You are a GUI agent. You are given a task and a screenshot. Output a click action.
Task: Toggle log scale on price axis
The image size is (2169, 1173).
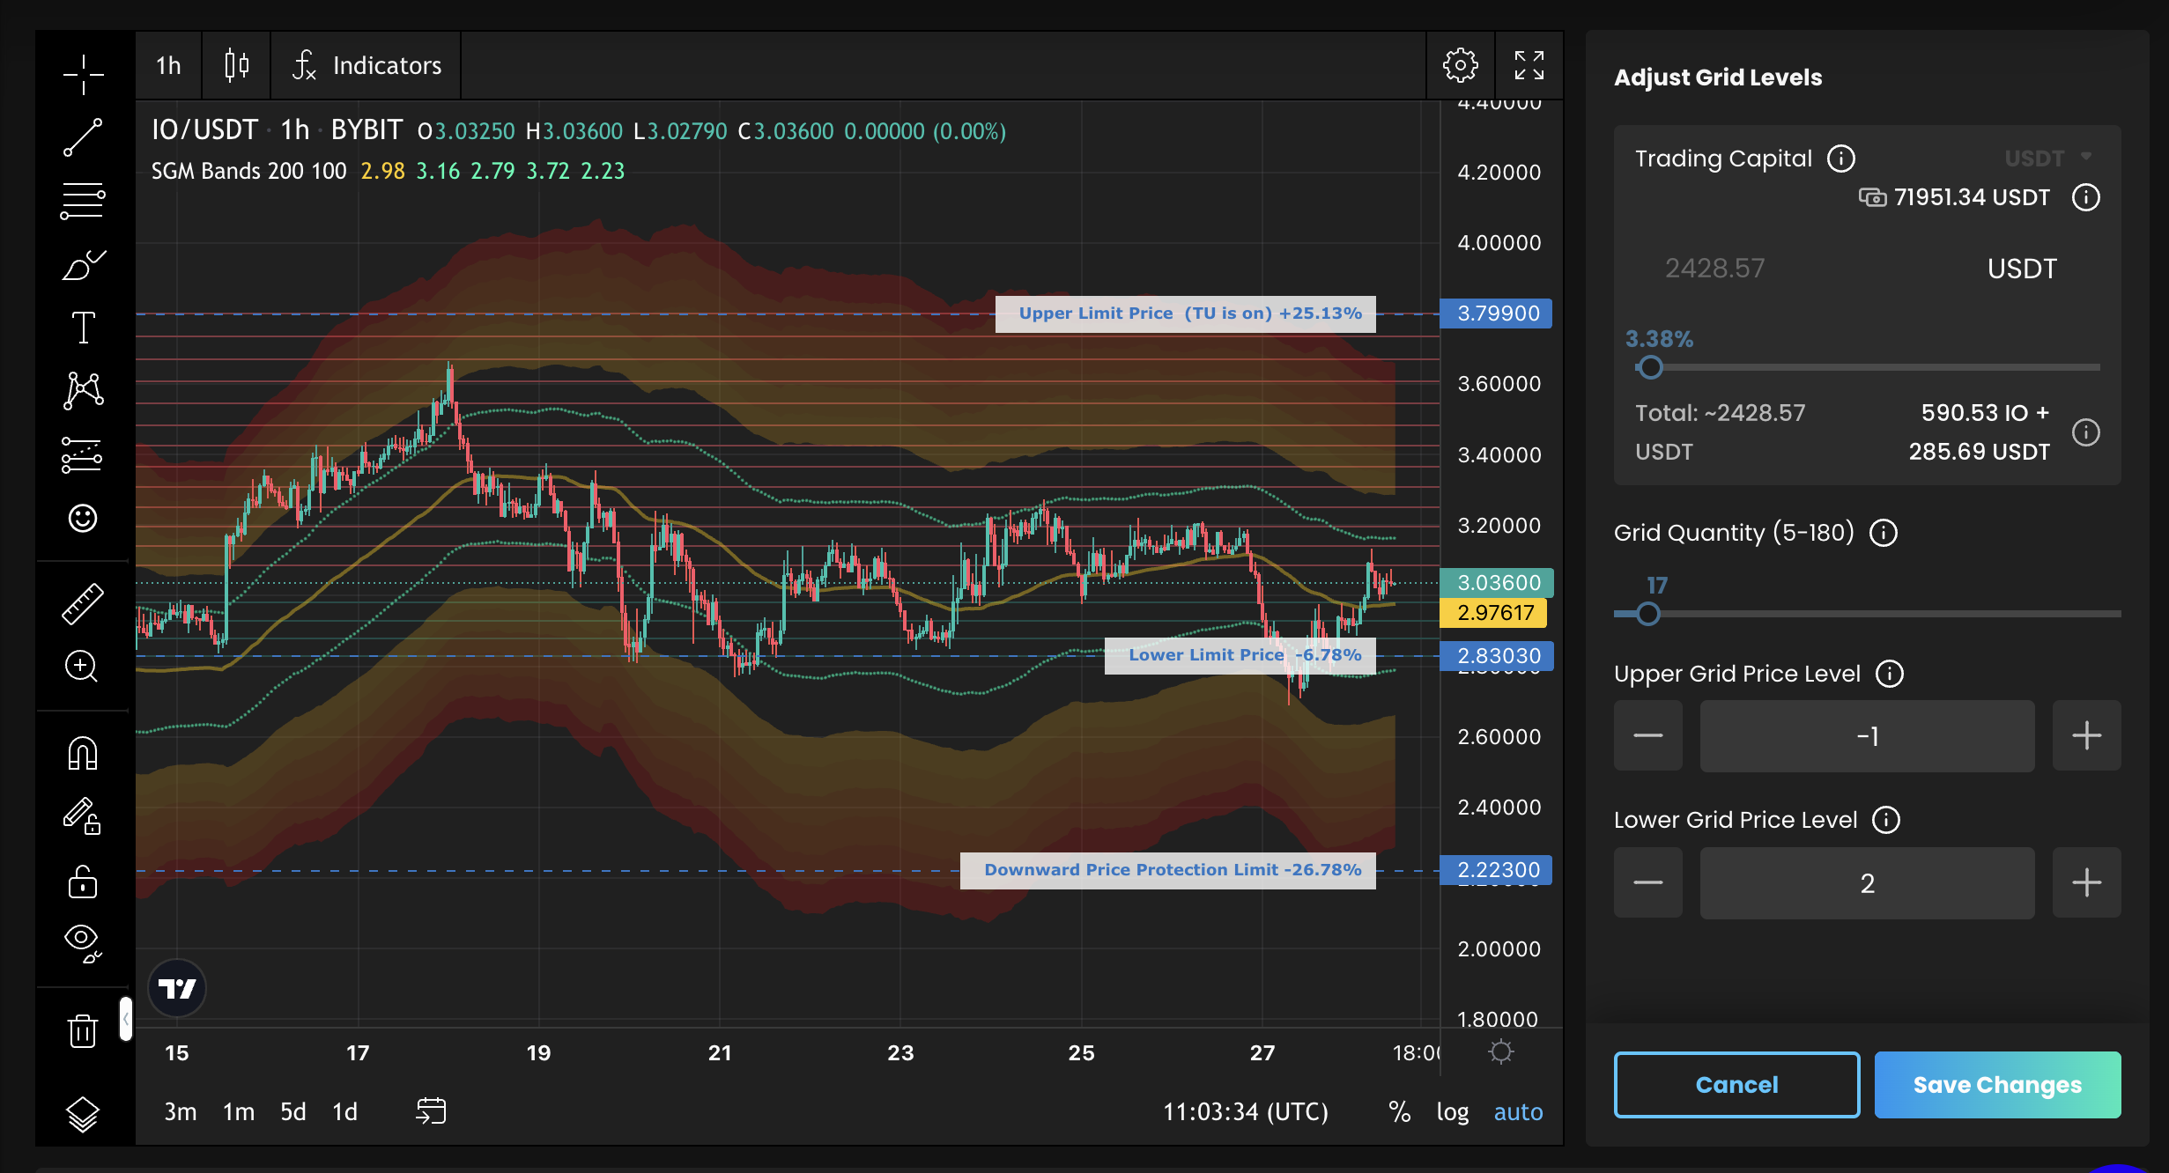tap(1452, 1111)
